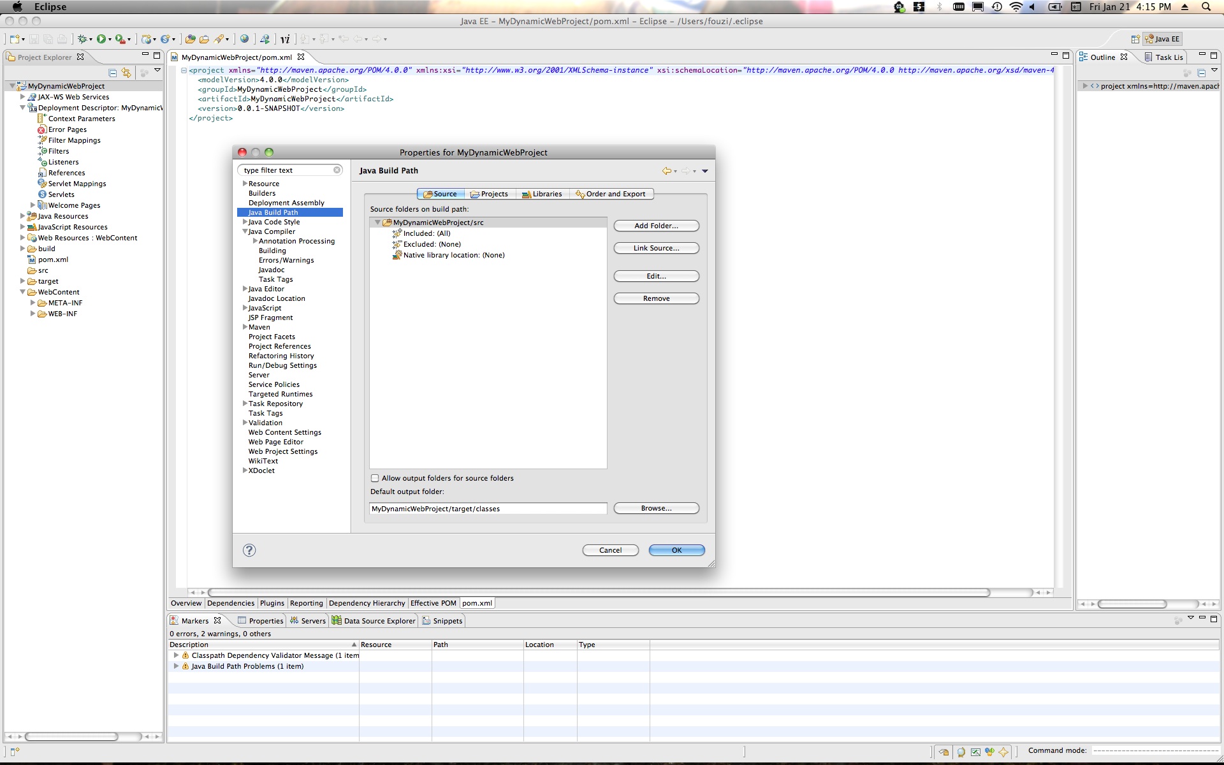Switch to the Effective POM tab
The width and height of the screenshot is (1224, 765).
click(x=433, y=603)
